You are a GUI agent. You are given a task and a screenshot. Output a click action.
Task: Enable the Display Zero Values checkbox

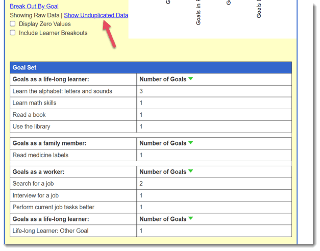pos(13,24)
